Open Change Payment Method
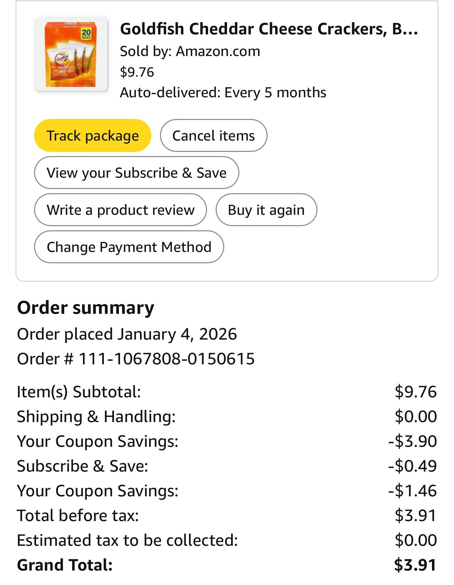 (129, 246)
